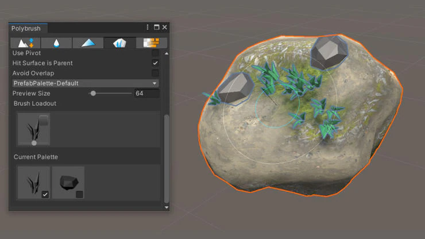Enable the Use Pivot checkbox
The height and width of the screenshot is (239, 425).
pyautogui.click(x=155, y=53)
